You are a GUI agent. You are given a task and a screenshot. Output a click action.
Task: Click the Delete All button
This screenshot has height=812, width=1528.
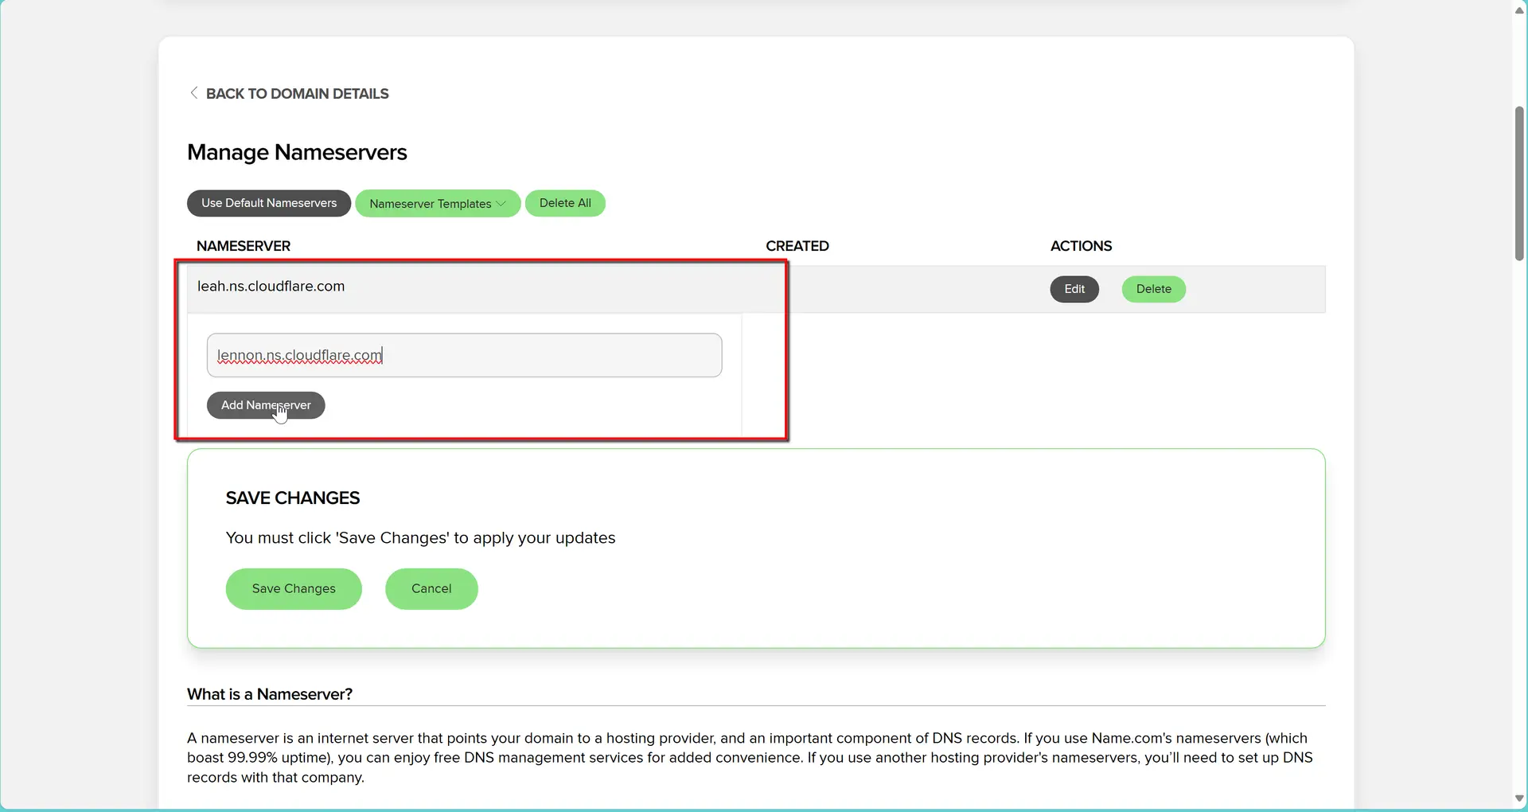tap(565, 203)
